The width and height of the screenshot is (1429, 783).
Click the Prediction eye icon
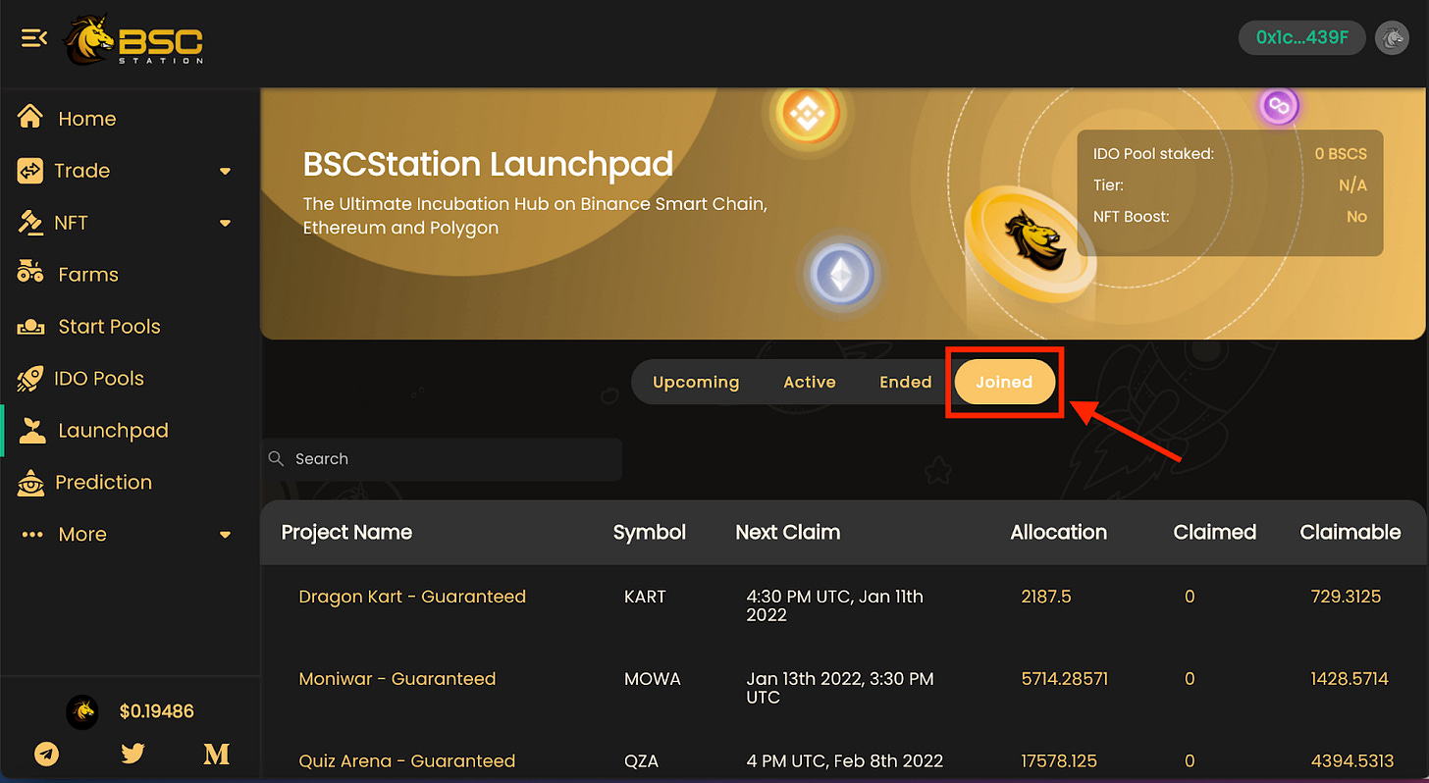pyautogui.click(x=30, y=482)
